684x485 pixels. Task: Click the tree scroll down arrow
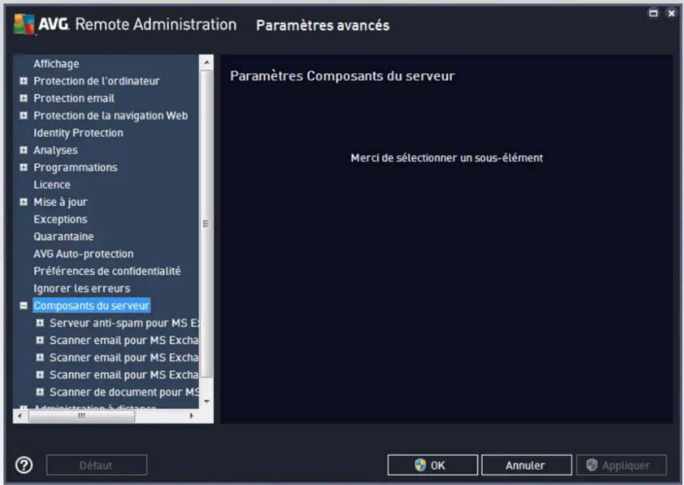tap(207, 401)
